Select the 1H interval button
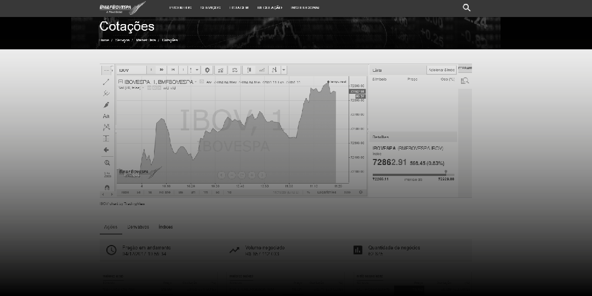Viewport: 592px width, 296px height. click(173, 70)
